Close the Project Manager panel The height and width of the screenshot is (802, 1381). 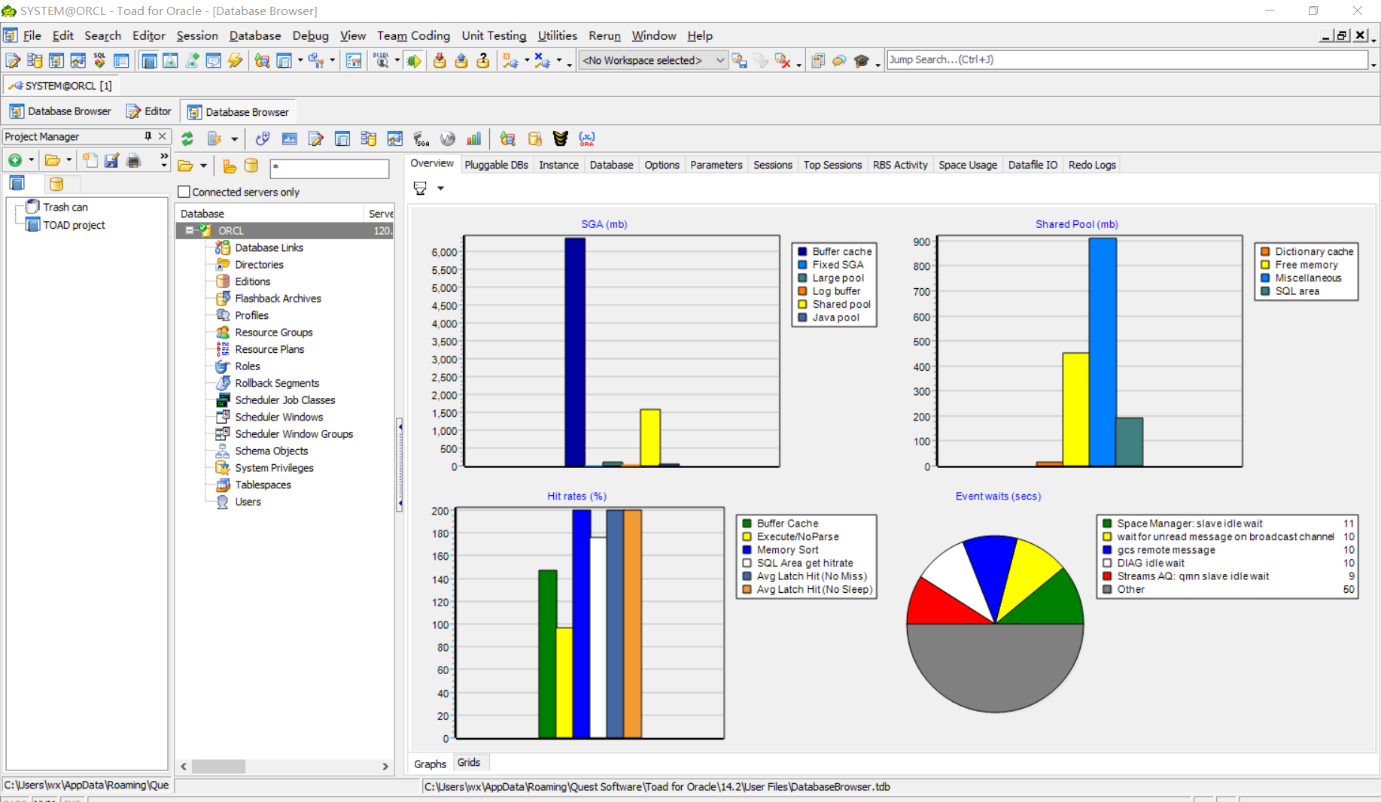[162, 136]
